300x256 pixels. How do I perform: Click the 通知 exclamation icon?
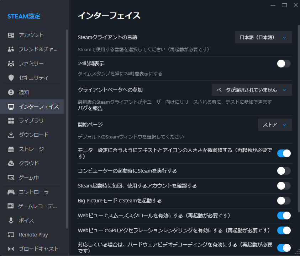11,92
